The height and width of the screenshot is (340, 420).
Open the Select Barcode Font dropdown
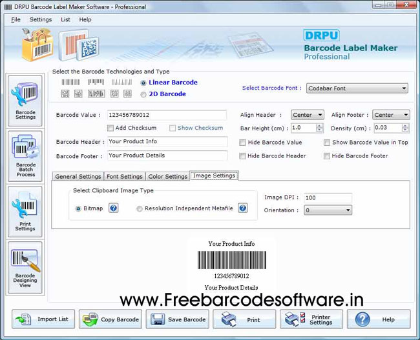(x=357, y=88)
